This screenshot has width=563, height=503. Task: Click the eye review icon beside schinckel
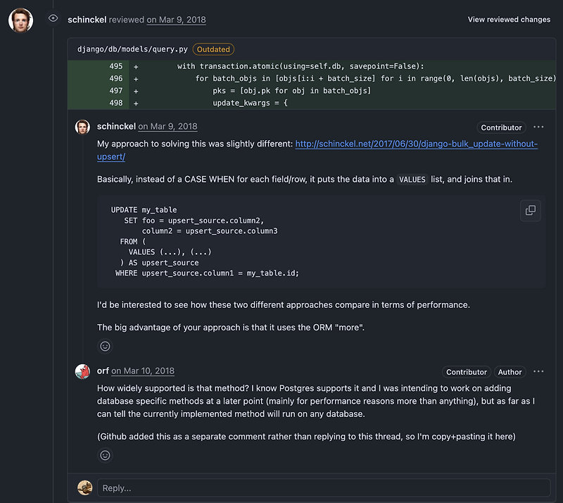(x=53, y=19)
